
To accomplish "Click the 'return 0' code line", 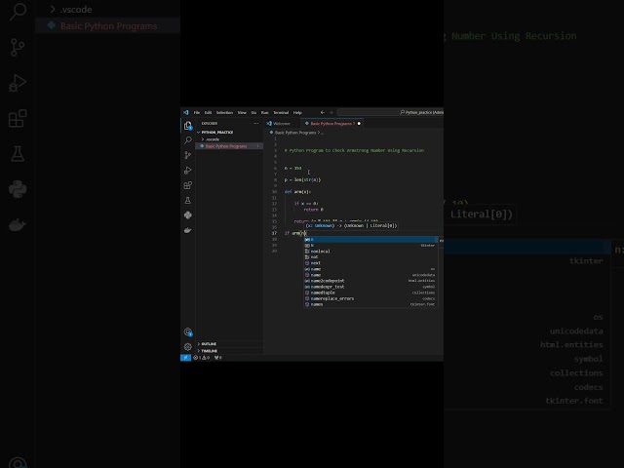I will click(x=314, y=210).
